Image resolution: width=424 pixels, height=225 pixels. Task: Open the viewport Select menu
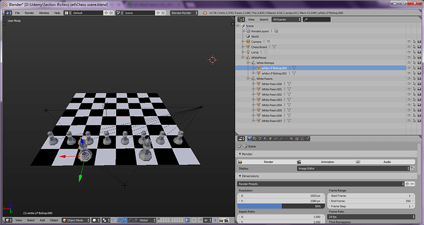click(31, 220)
